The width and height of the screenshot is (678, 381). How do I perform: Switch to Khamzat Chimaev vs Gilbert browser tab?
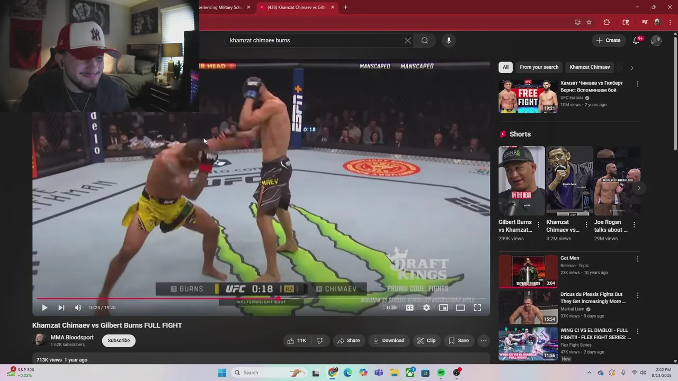(x=297, y=7)
